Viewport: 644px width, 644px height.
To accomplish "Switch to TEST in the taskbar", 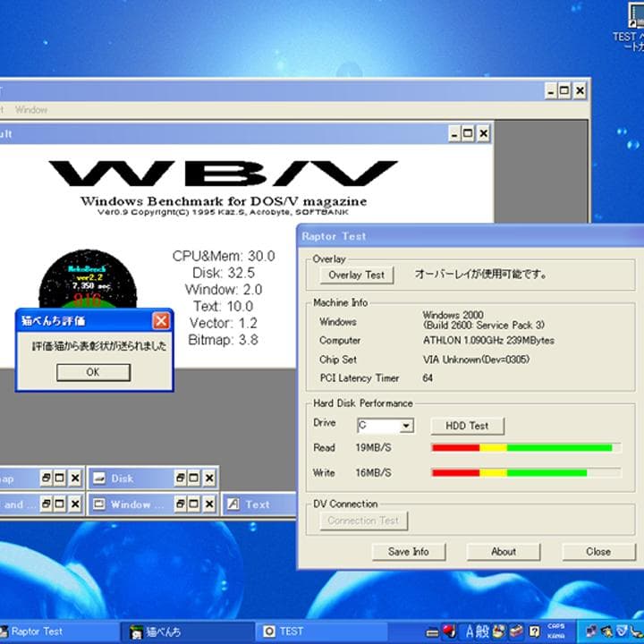I will coord(322,631).
